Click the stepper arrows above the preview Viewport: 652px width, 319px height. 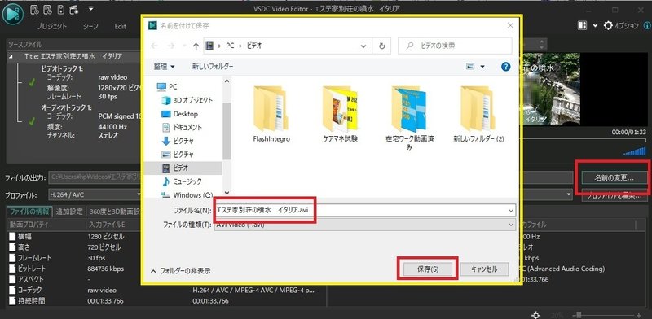point(541,44)
